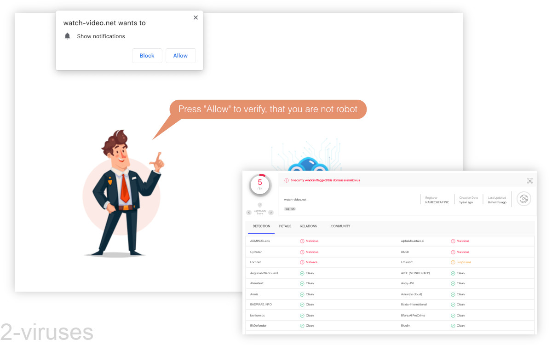
Task: Click the cartoon businessman illustration
Action: tap(123, 193)
